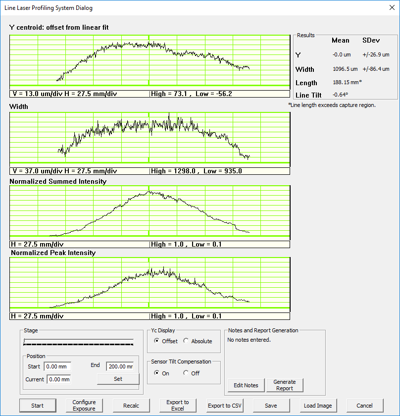Open the Configure Exposure dialog
This screenshot has width=400, height=416.
pyautogui.click(x=84, y=406)
